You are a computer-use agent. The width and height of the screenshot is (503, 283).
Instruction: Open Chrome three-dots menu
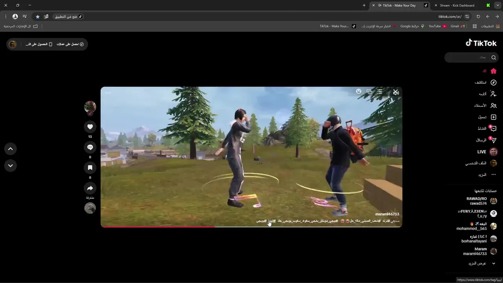6,17
